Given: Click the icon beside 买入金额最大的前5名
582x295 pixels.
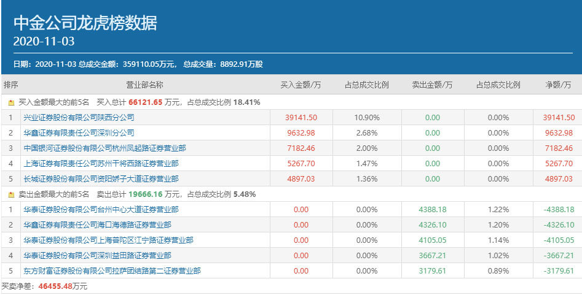Looking at the screenshot, I should click(x=12, y=102).
